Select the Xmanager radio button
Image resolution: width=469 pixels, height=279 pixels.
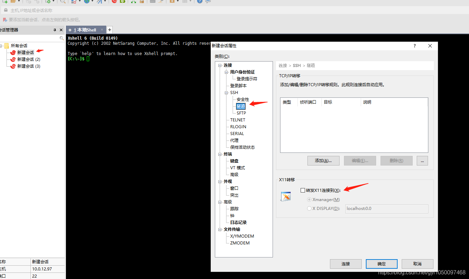[309, 199]
